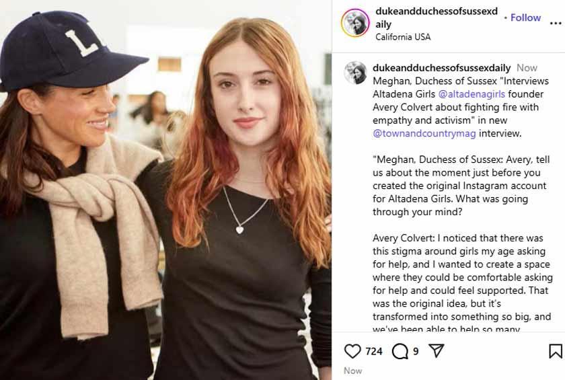Click the Now timestamp beside caption username

point(527,68)
